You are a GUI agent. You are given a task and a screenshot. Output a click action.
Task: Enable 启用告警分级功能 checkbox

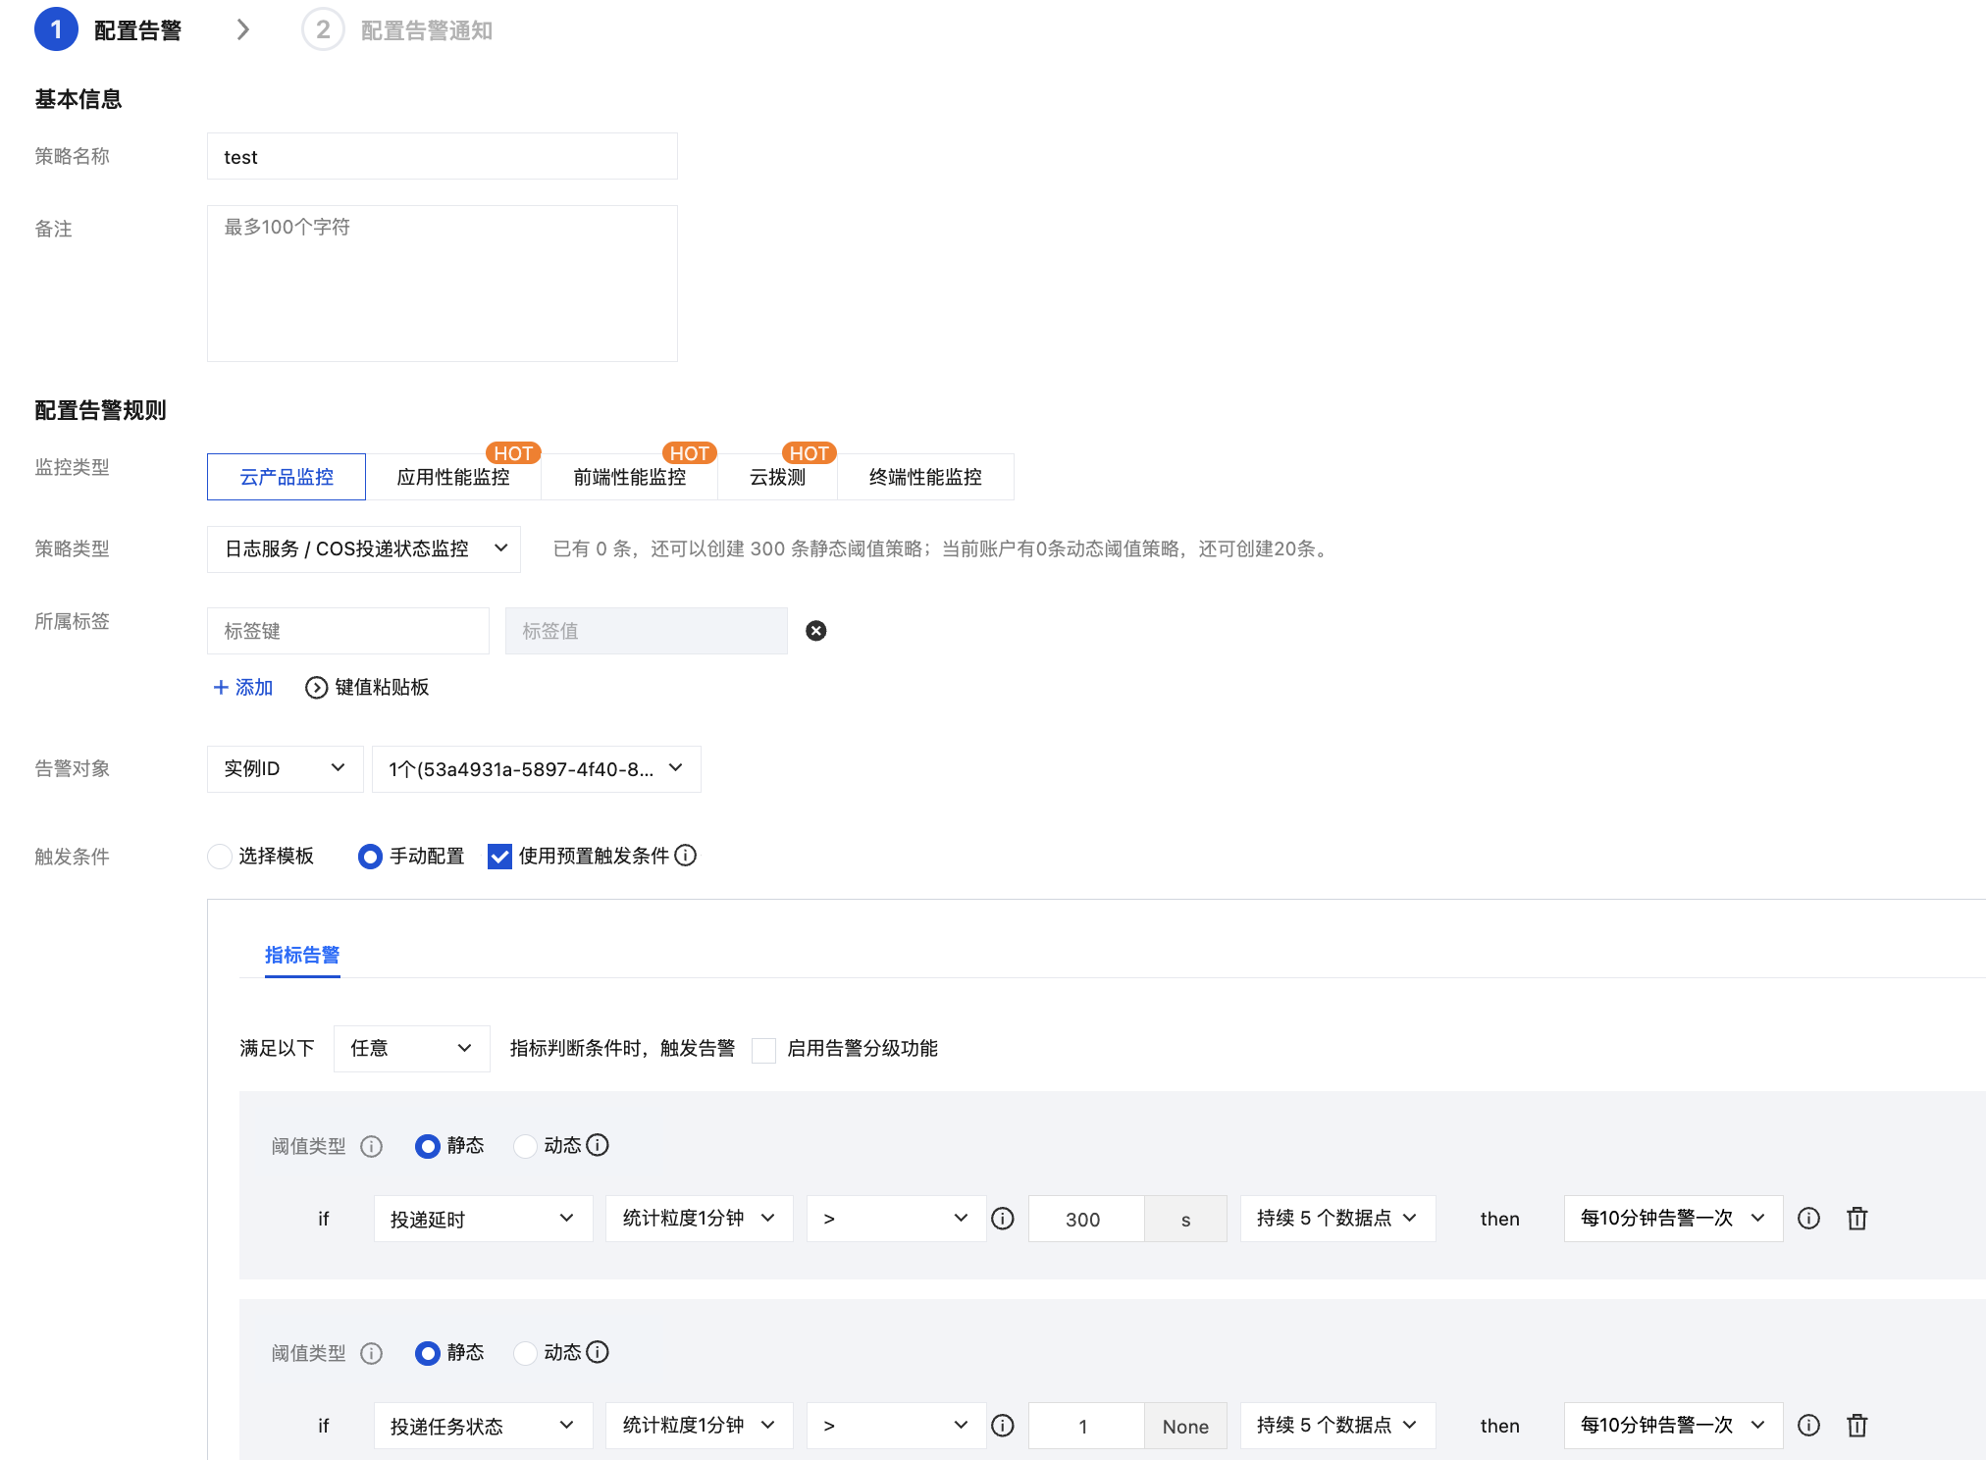click(763, 1050)
